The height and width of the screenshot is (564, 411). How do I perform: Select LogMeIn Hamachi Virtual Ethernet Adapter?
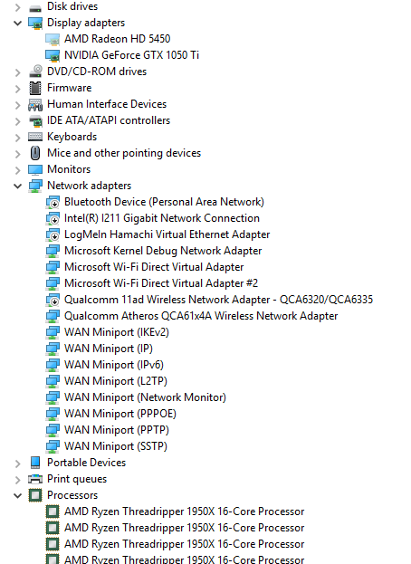167,234
